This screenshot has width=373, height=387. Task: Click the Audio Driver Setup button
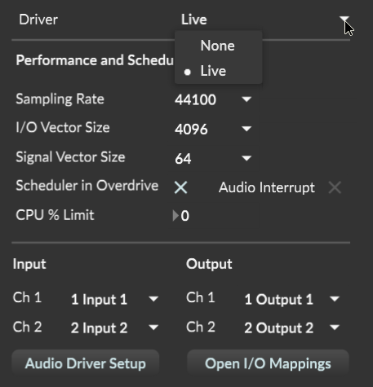[86, 363]
